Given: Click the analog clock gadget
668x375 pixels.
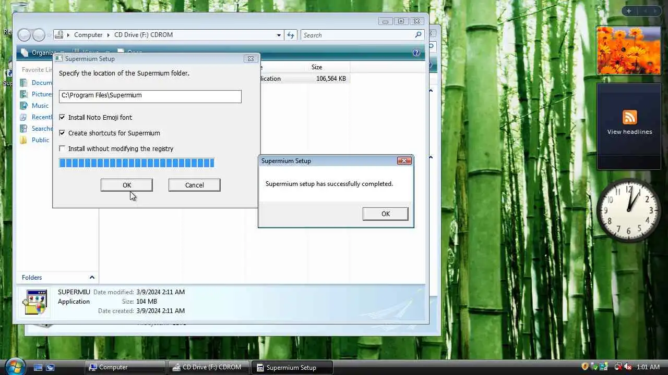Looking at the screenshot, I should (629, 209).
